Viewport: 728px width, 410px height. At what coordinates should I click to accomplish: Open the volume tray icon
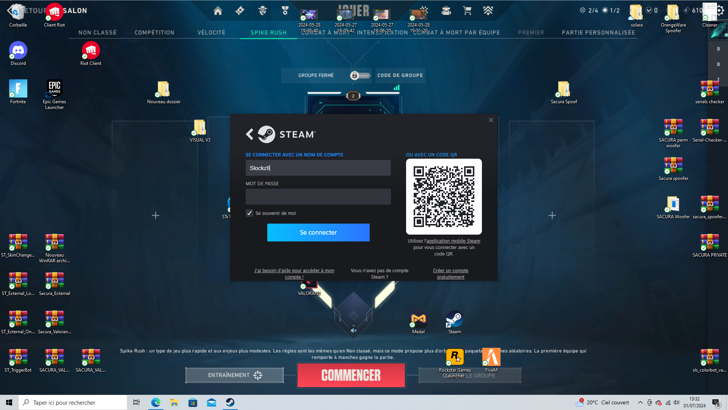click(x=677, y=402)
